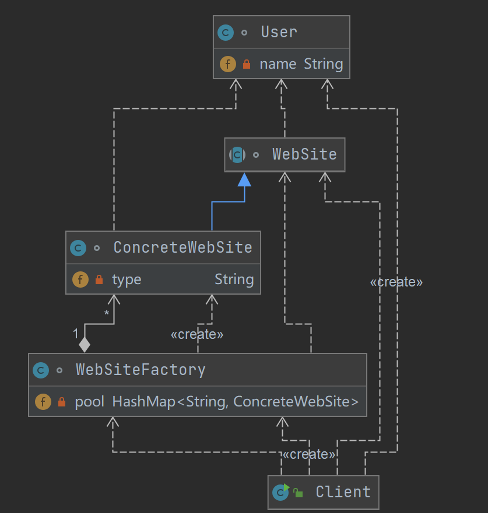Screen dimensions: 488x513
Task: Click the private lock icon on pool field
Action: tap(62, 402)
